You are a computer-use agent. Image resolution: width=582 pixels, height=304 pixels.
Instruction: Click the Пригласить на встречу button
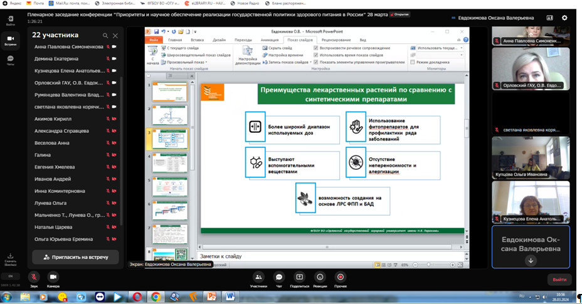pos(75,257)
